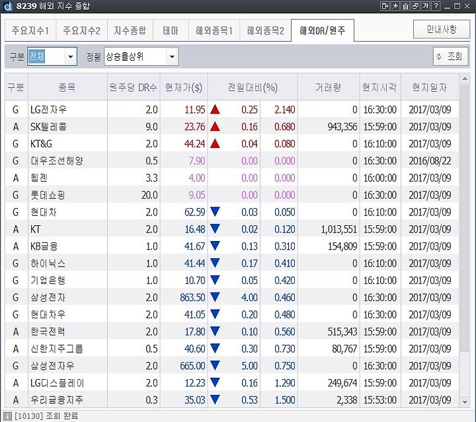The height and width of the screenshot is (422, 476).
Task: Click volume 1,013,551 in KT row
Action: click(x=338, y=229)
